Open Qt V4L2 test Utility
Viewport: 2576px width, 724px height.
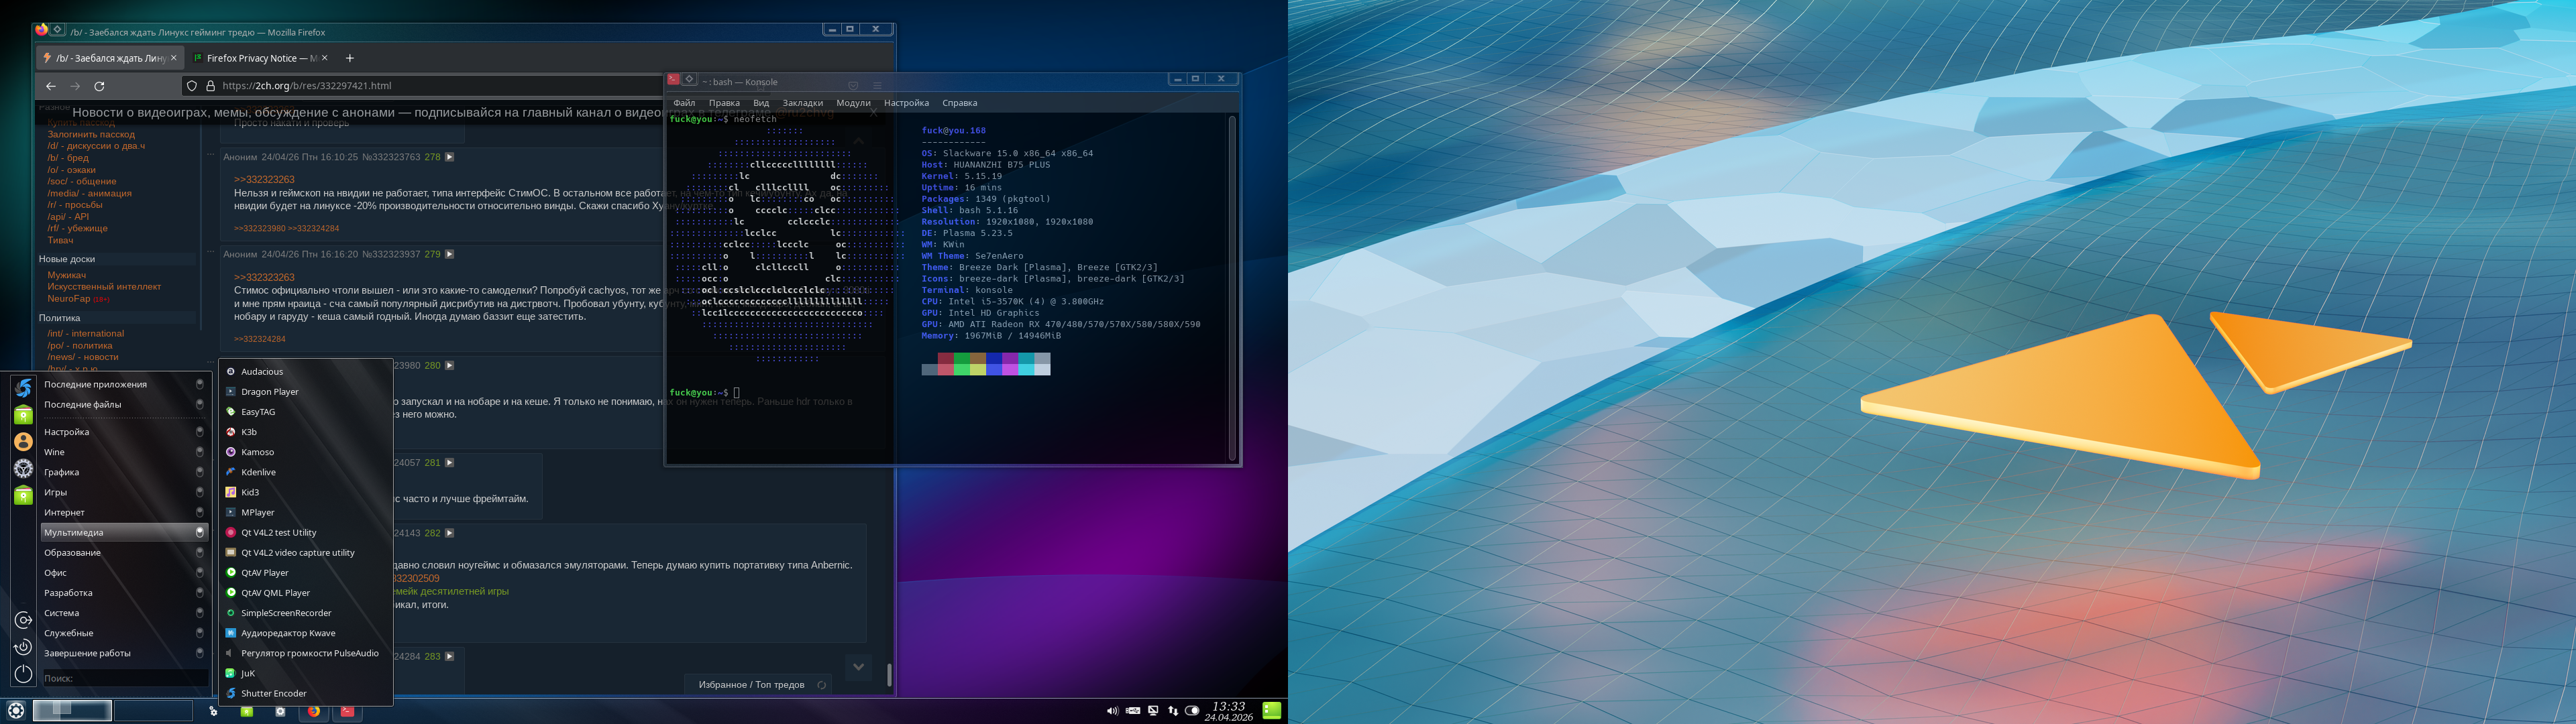coord(305,532)
